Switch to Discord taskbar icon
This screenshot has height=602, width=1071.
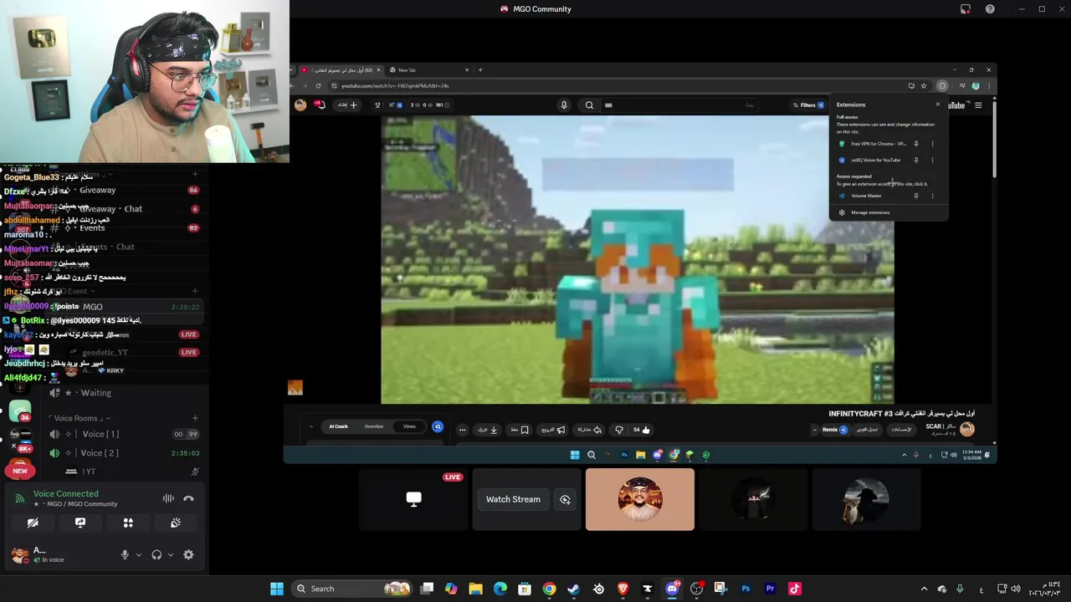tap(672, 589)
